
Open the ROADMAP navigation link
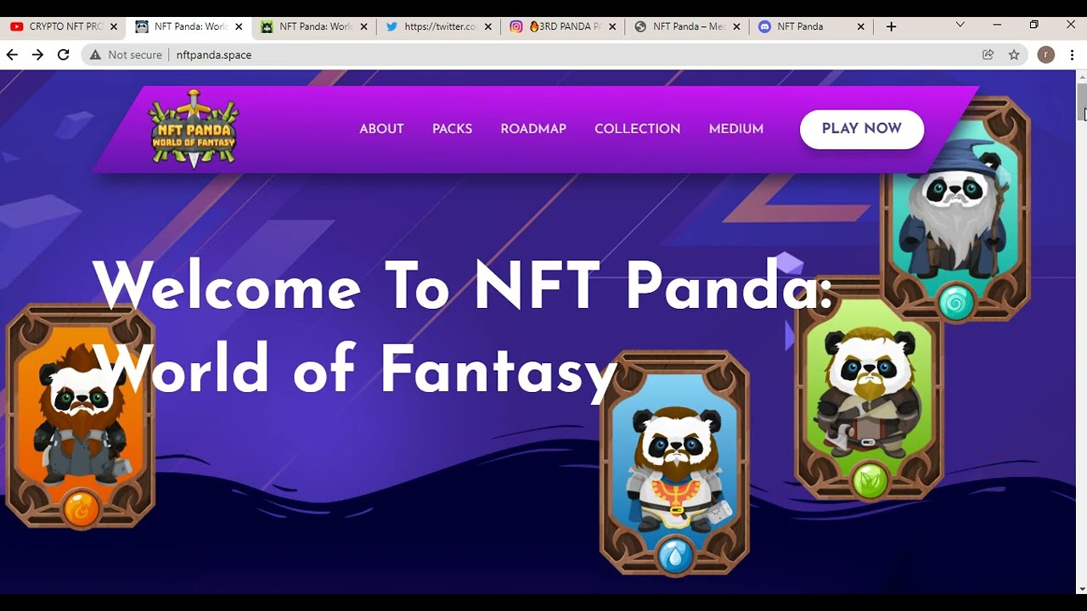point(533,129)
